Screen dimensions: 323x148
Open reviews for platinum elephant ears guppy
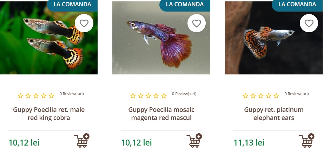pos(296,94)
